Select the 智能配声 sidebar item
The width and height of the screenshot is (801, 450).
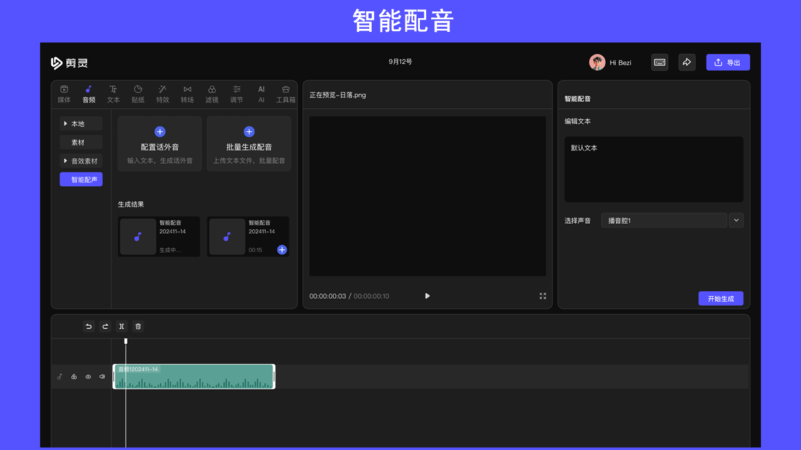tap(81, 179)
